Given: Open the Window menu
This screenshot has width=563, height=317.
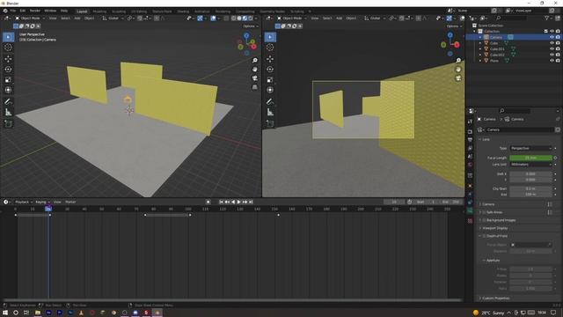Looking at the screenshot, I should coord(50,11).
